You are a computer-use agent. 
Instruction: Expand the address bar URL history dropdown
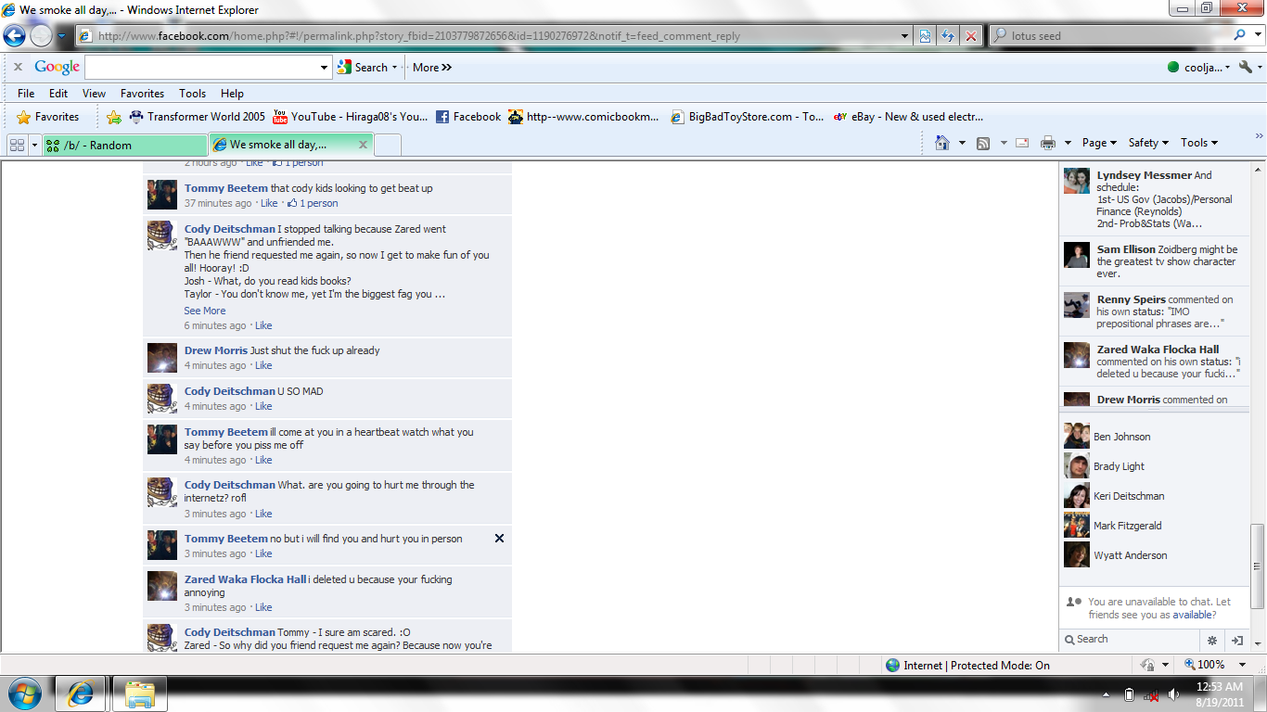(x=905, y=36)
